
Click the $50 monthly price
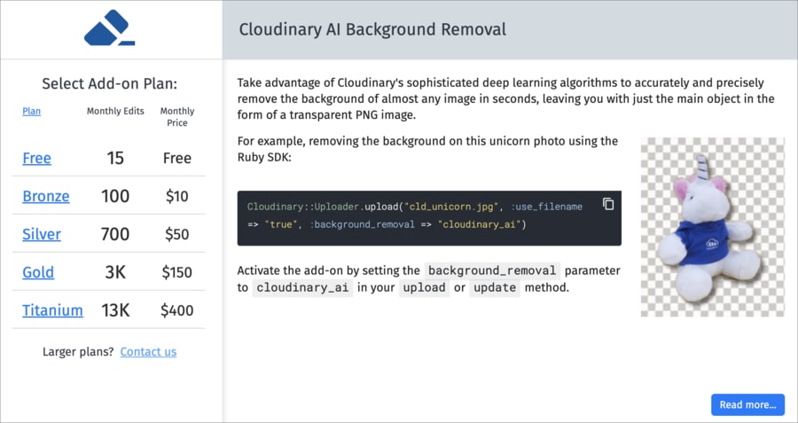(x=177, y=234)
